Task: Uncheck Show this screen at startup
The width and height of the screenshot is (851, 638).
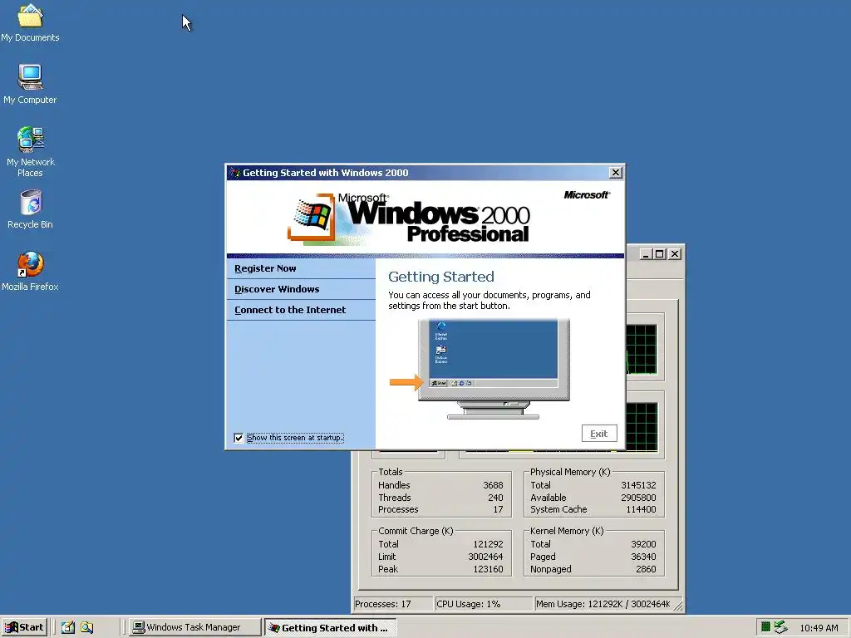Action: (239, 438)
